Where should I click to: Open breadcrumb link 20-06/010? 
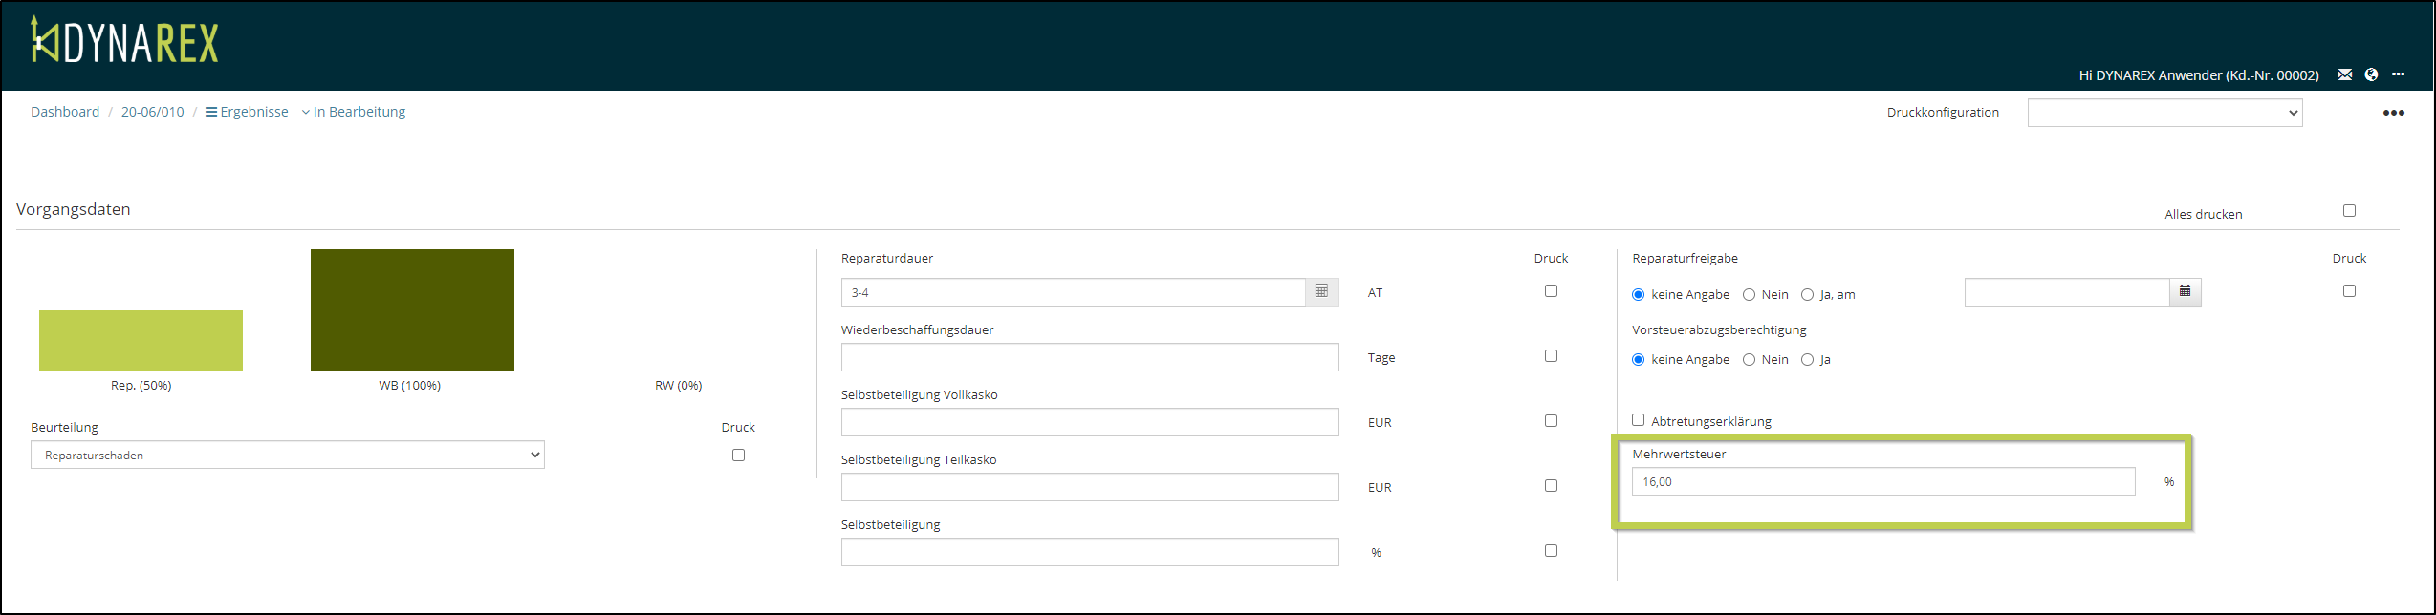(x=152, y=112)
